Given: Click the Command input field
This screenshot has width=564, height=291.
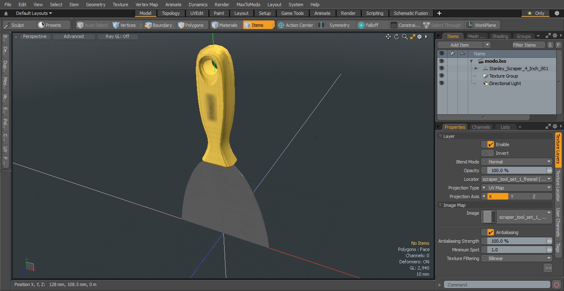Looking at the screenshot, I should pos(497,285).
